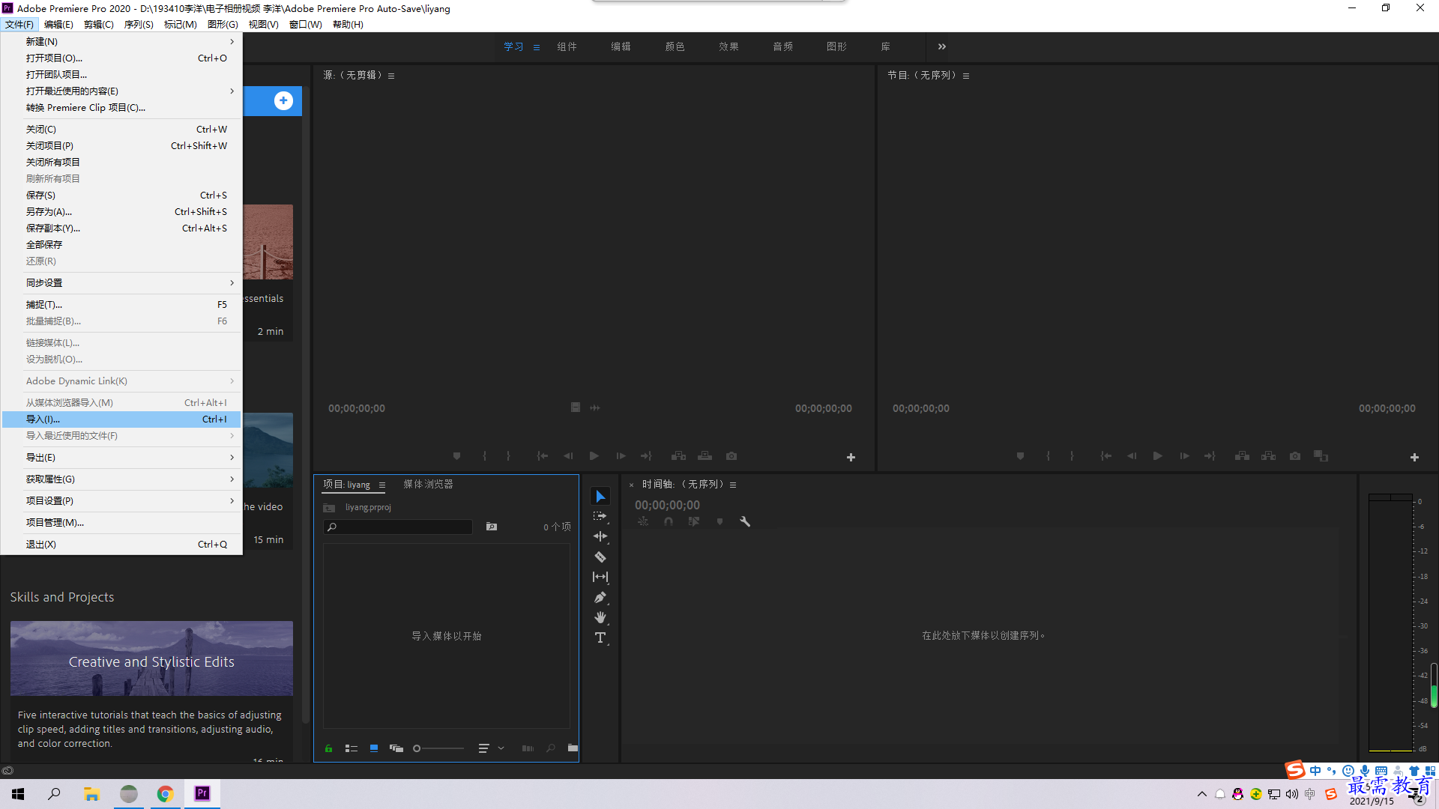1439x809 pixels.
Task: Open Program monitor Button Editor plus
Action: tap(1414, 457)
